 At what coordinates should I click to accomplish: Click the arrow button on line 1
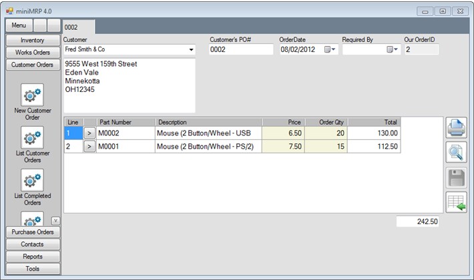89,133
